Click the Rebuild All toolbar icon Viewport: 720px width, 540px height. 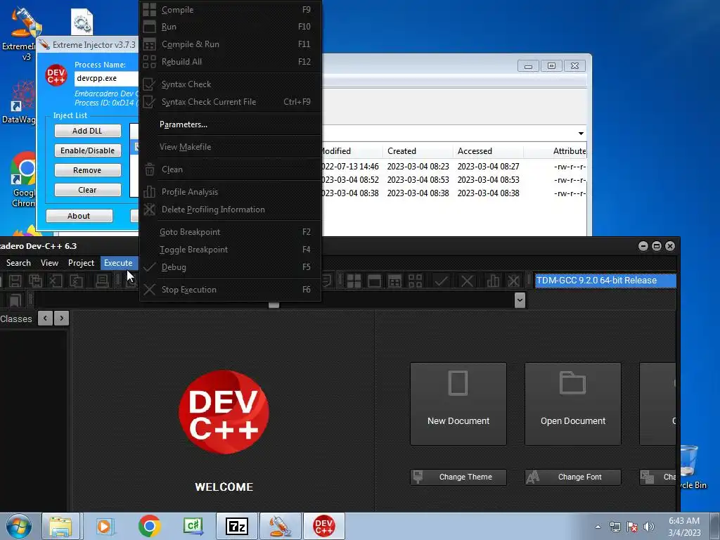415,281
